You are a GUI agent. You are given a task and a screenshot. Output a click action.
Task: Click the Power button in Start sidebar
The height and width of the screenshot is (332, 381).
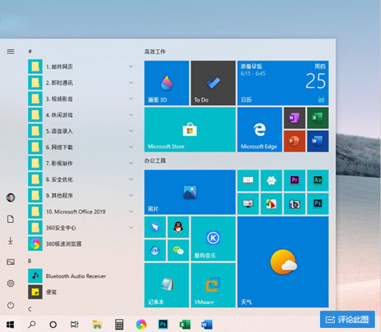[11, 305]
